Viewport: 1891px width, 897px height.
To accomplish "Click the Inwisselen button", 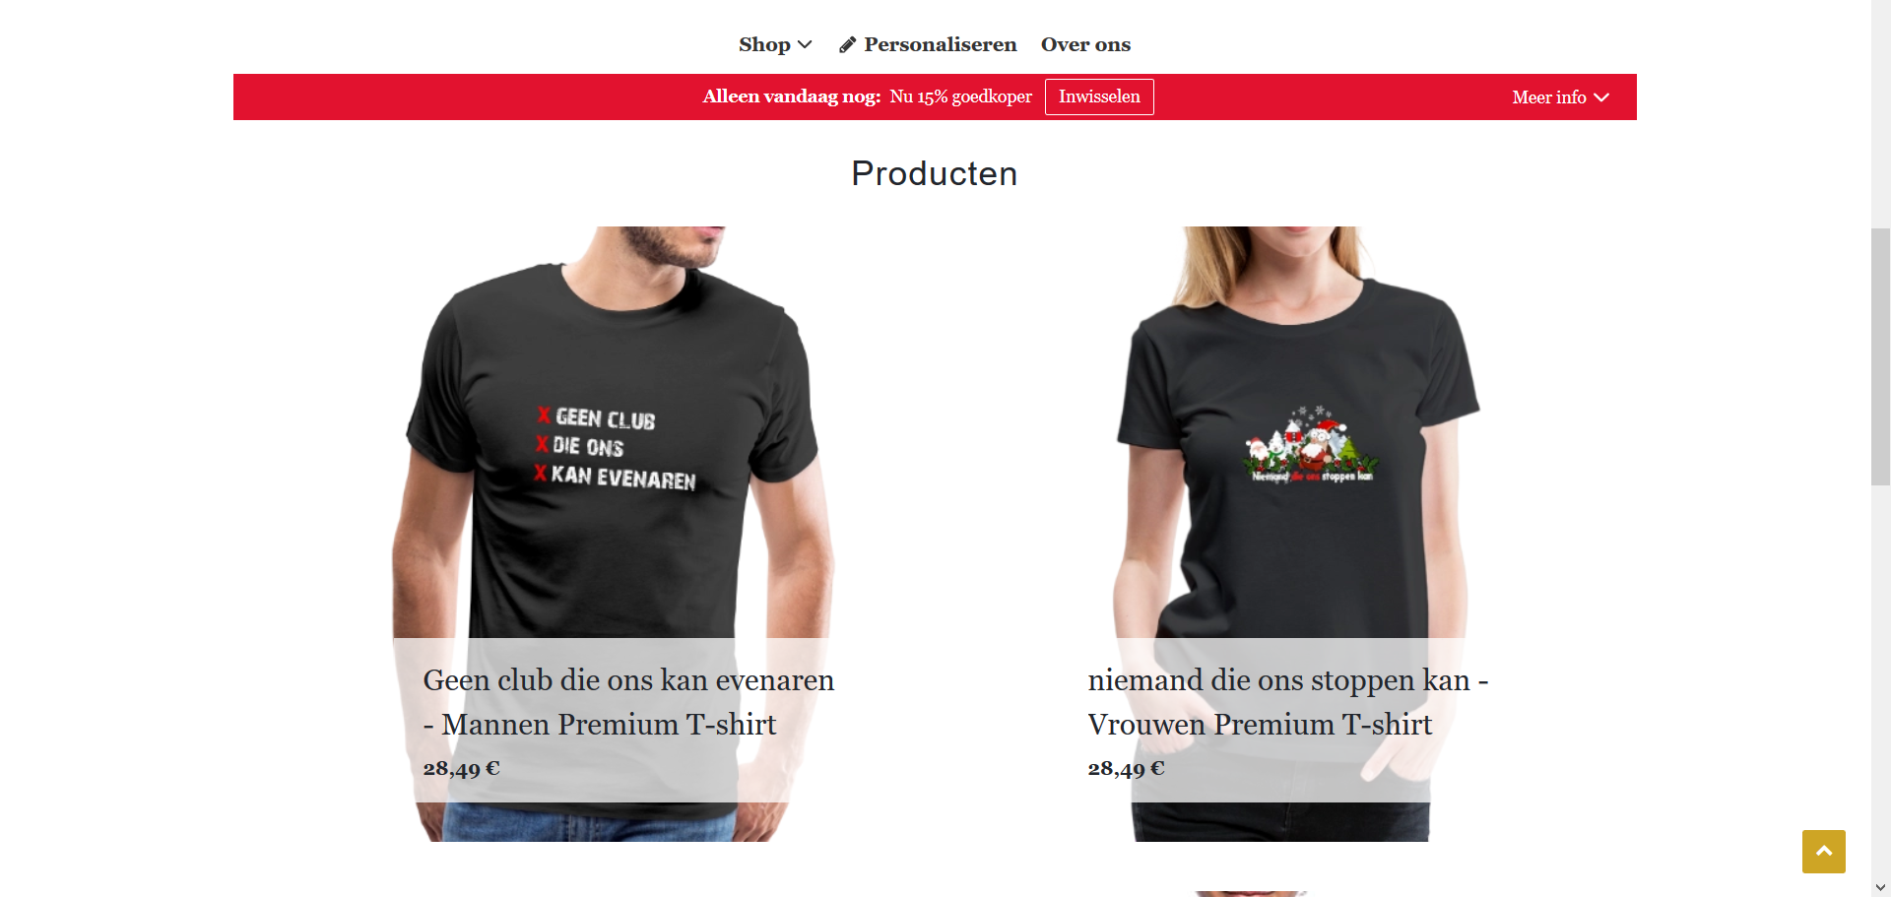I will [x=1099, y=96].
